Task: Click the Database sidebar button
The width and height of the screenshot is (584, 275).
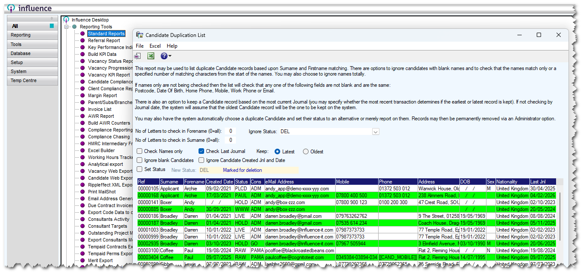Action: pos(32,53)
